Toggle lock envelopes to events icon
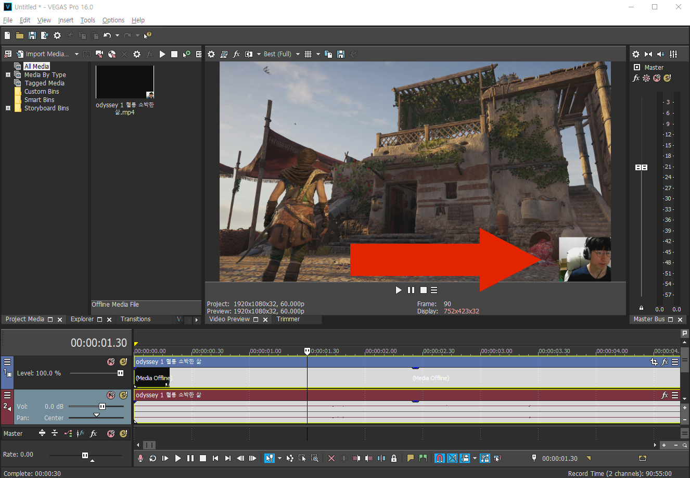 coord(485,458)
